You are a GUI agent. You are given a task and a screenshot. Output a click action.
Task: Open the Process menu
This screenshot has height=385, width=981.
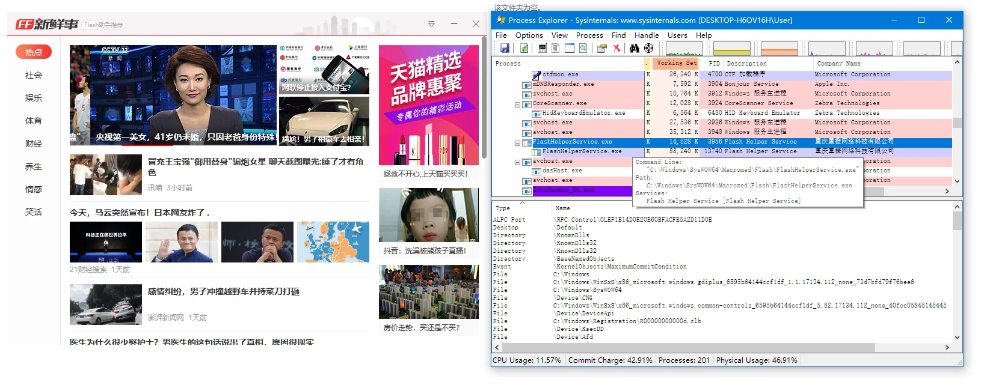coord(589,35)
